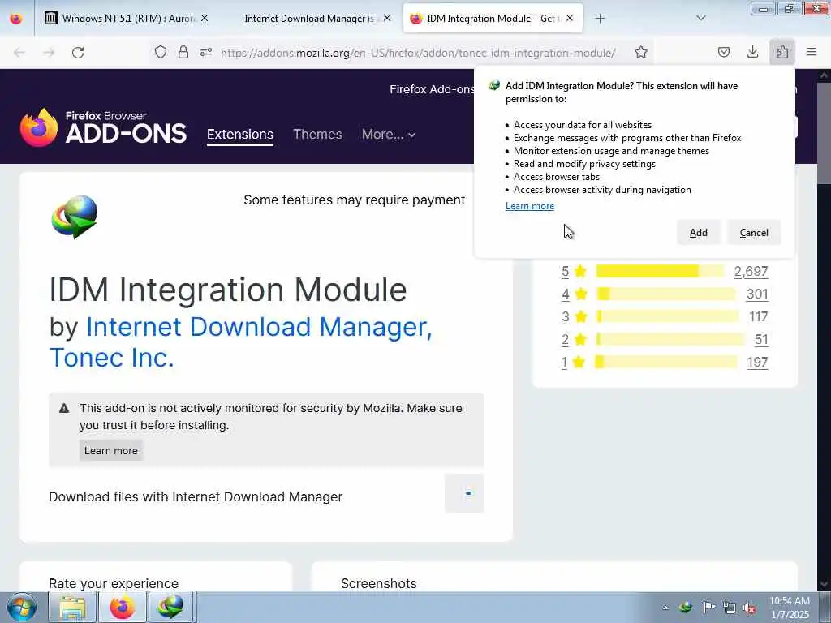831x623 pixels.
Task: Click the IDM Integration Module logo
Action: click(x=74, y=217)
